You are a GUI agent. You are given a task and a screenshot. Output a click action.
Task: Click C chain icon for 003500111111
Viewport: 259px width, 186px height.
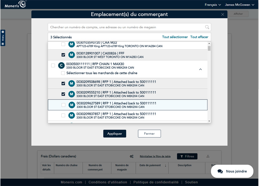tap(61, 66)
